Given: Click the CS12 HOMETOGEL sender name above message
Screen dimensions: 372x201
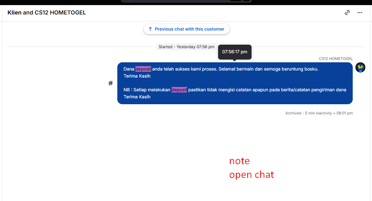Looking at the screenshot, I should click(x=336, y=58).
